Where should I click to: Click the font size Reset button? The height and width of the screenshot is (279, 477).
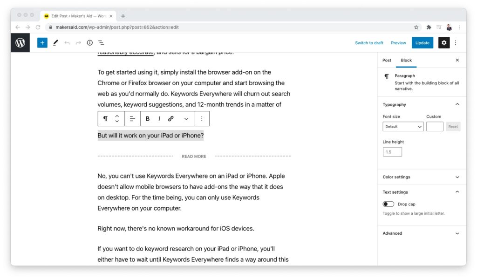pyautogui.click(x=453, y=127)
